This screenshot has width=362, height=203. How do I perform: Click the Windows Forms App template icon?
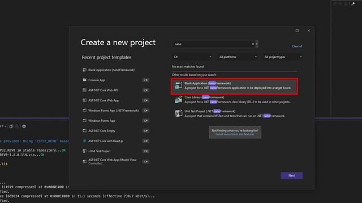pos(84,120)
